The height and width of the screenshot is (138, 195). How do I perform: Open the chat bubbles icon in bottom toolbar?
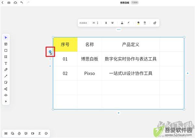pyautogui.click(x=13, y=133)
